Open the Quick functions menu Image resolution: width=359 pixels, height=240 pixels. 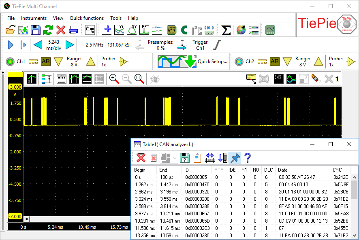pyautogui.click(x=87, y=18)
